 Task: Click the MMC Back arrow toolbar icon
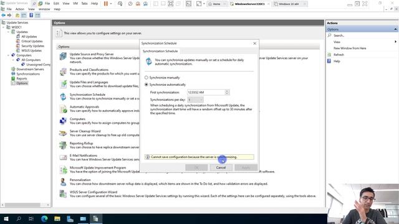[x=4, y=15]
